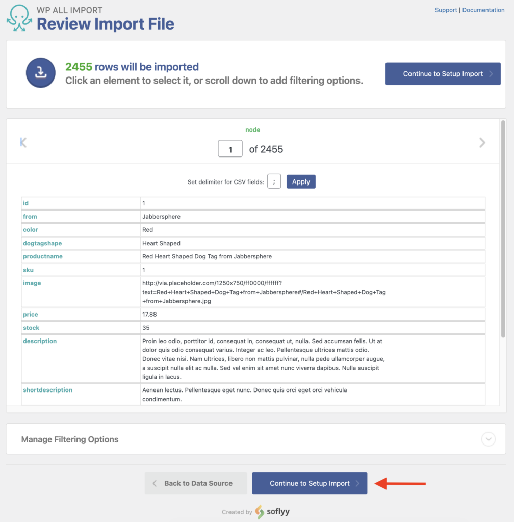The image size is (514, 522).
Task: Click the record number input showing '1'
Action: [x=230, y=148]
